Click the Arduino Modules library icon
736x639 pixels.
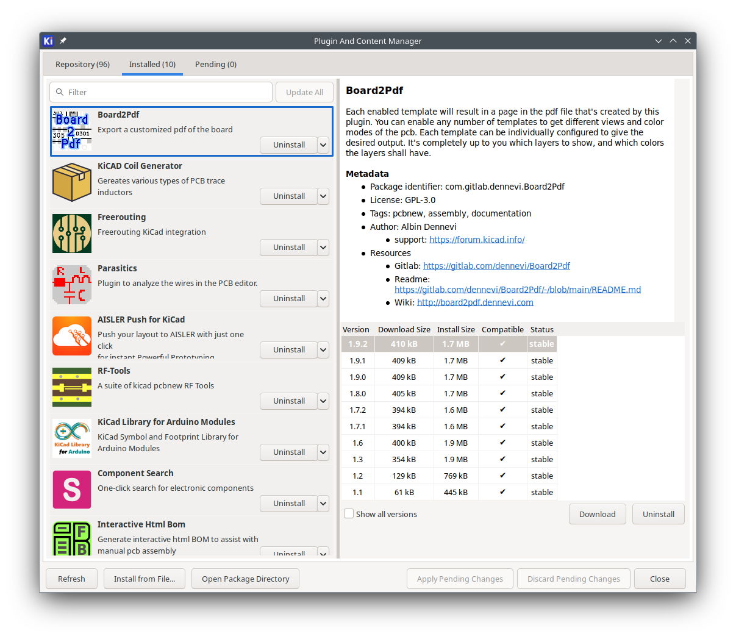pos(71,438)
